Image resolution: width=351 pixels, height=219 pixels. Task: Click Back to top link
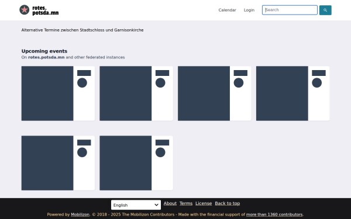[x=227, y=203]
